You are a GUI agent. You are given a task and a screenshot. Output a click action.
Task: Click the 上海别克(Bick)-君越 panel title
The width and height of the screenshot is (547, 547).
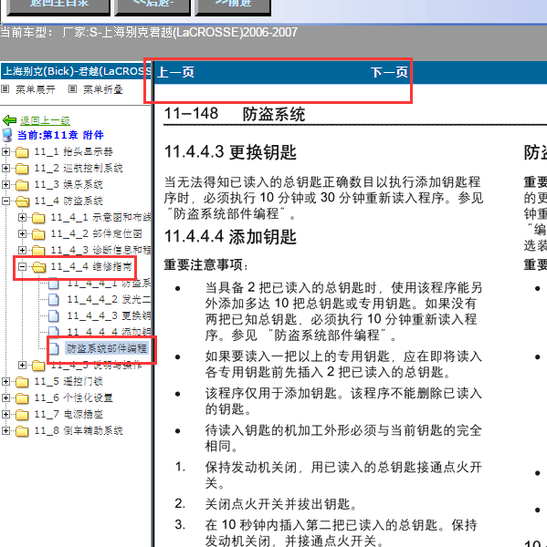point(77,71)
